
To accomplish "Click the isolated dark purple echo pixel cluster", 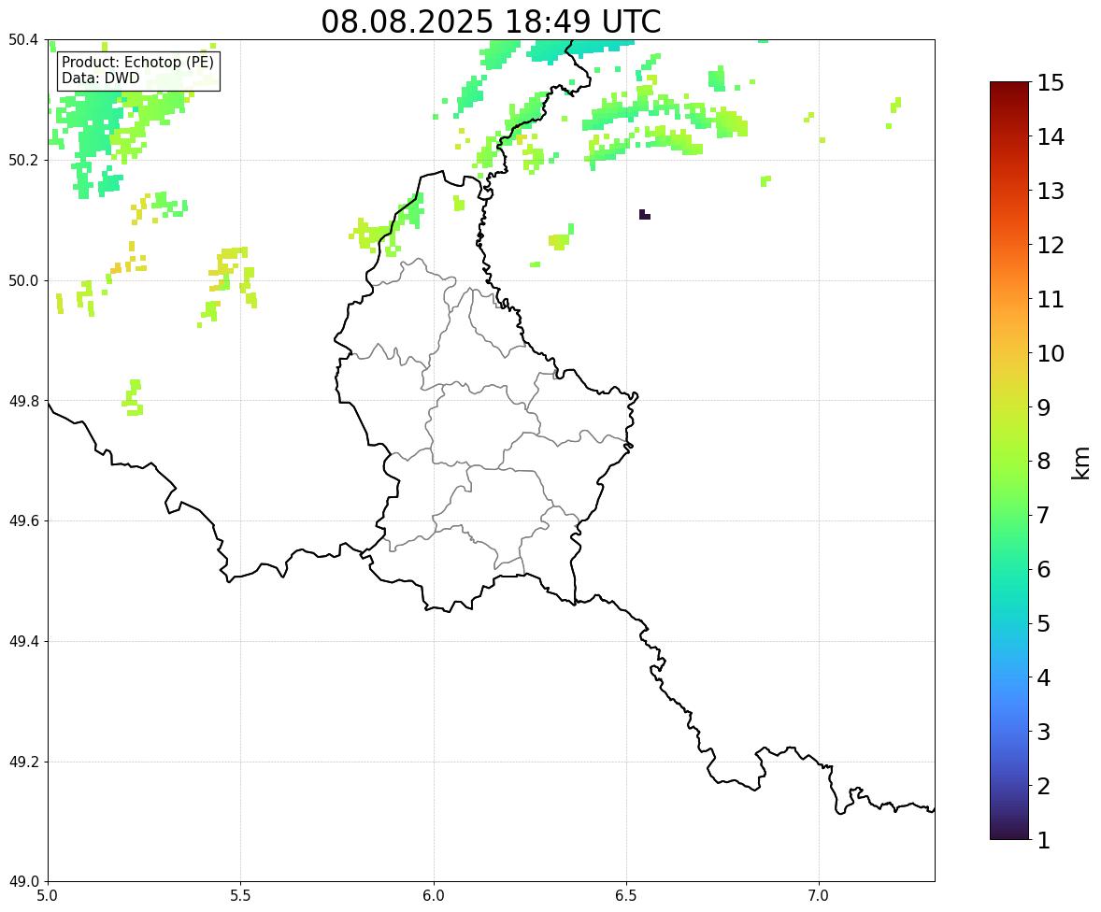I will (x=644, y=215).
